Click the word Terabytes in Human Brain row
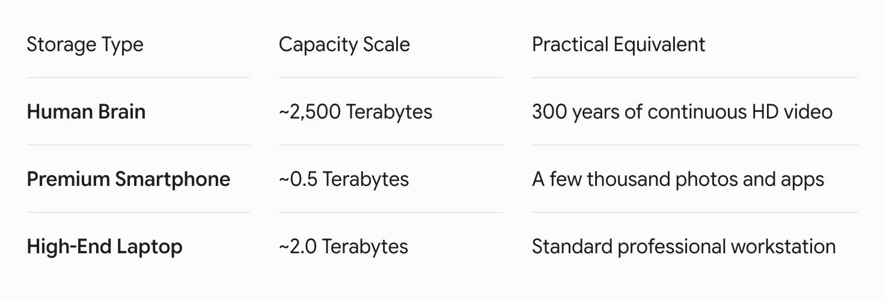 point(390,112)
